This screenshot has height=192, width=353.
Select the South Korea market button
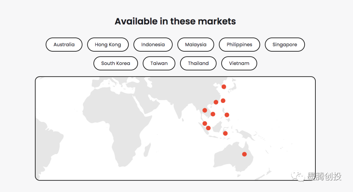(116, 63)
